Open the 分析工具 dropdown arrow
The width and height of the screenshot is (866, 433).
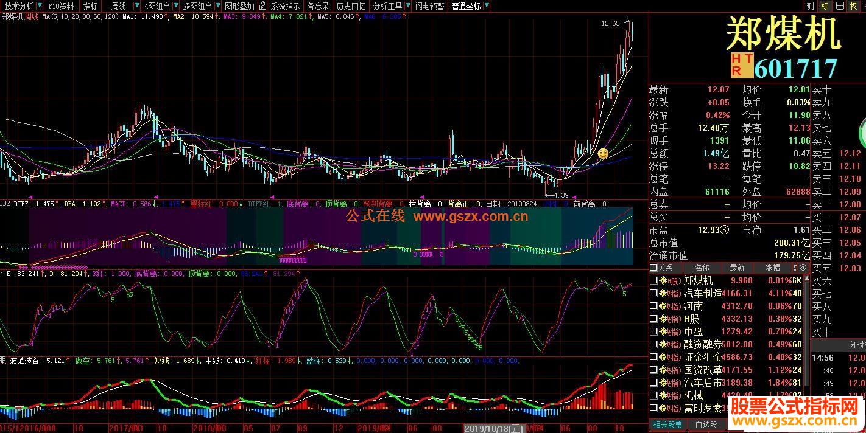(407, 6)
